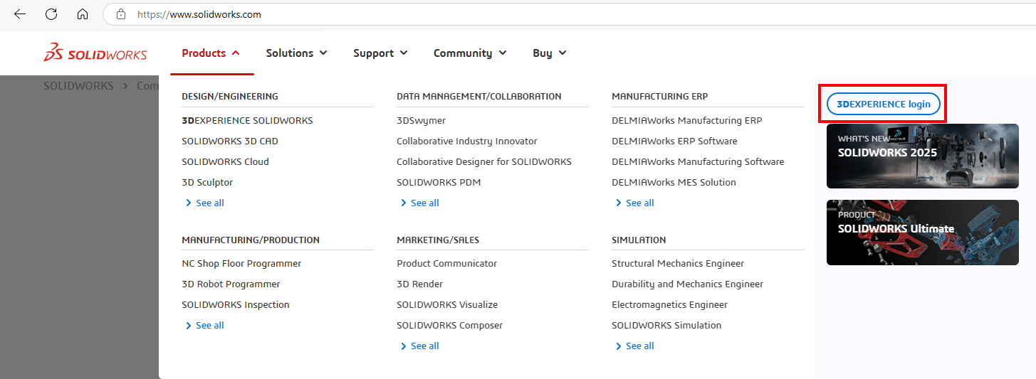This screenshot has width=1036, height=379.
Task: Select SOLIDWORKS Visualize menu item
Action: (447, 304)
